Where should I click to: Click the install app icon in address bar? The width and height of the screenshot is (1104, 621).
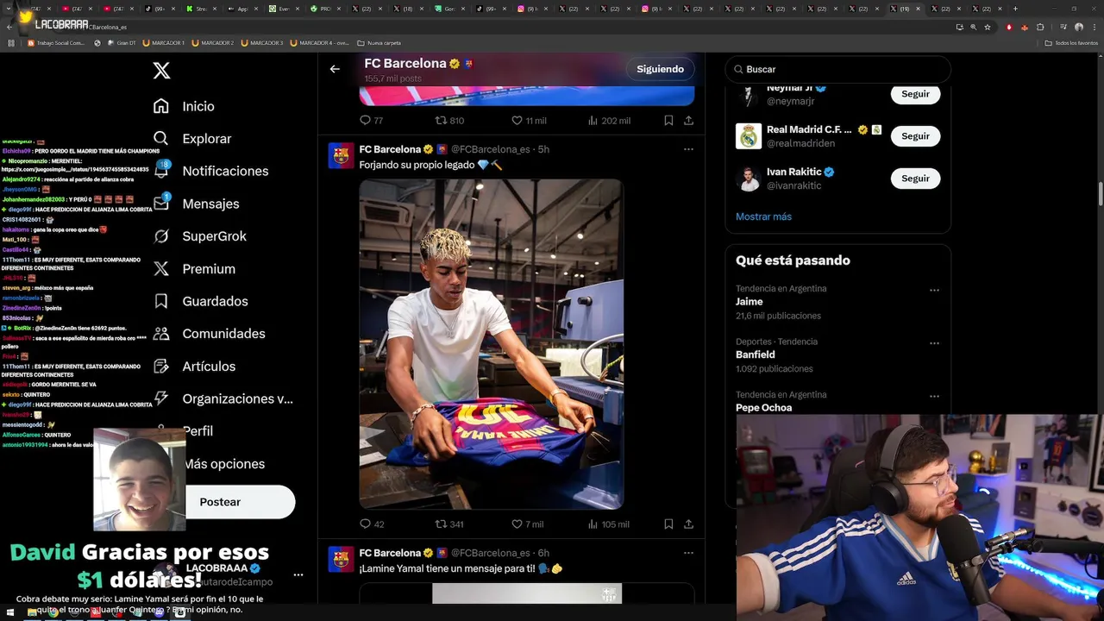point(960,27)
